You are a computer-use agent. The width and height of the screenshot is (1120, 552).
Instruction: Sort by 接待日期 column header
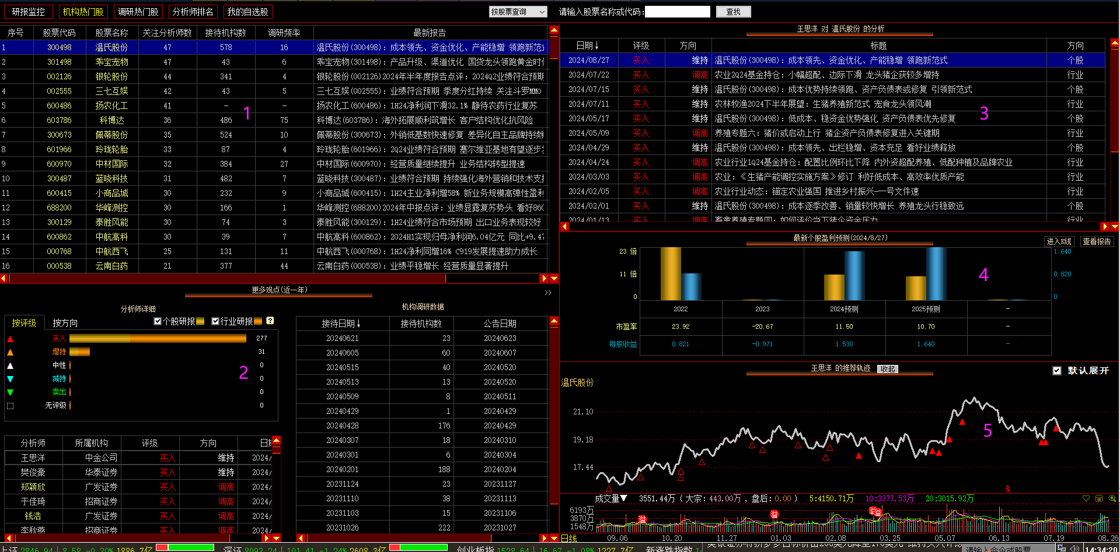pos(343,324)
